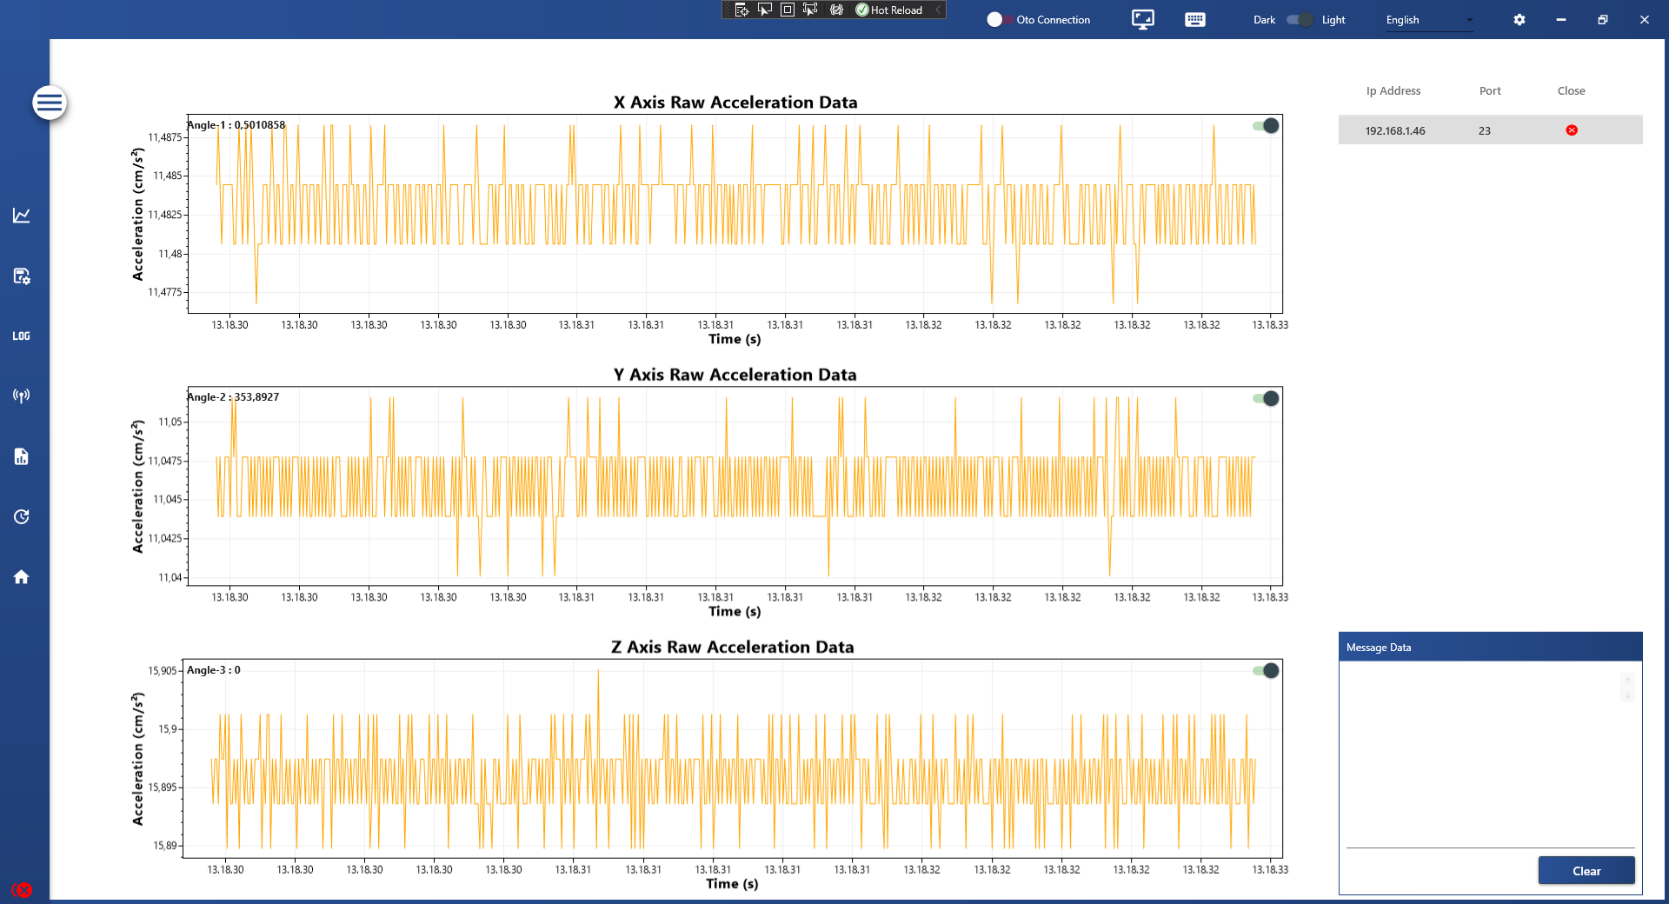Image resolution: width=1669 pixels, height=904 pixels.
Task: Collapse the debug toolbar using its chevron
Action: click(x=937, y=10)
